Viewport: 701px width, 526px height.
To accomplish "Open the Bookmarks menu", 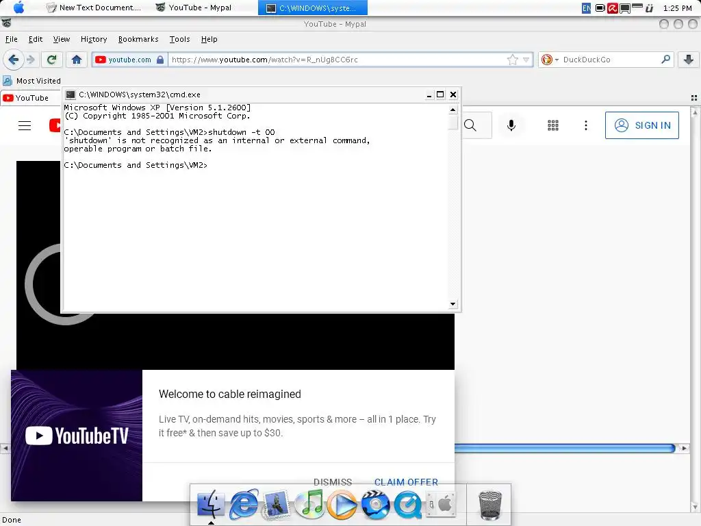I will (x=138, y=39).
